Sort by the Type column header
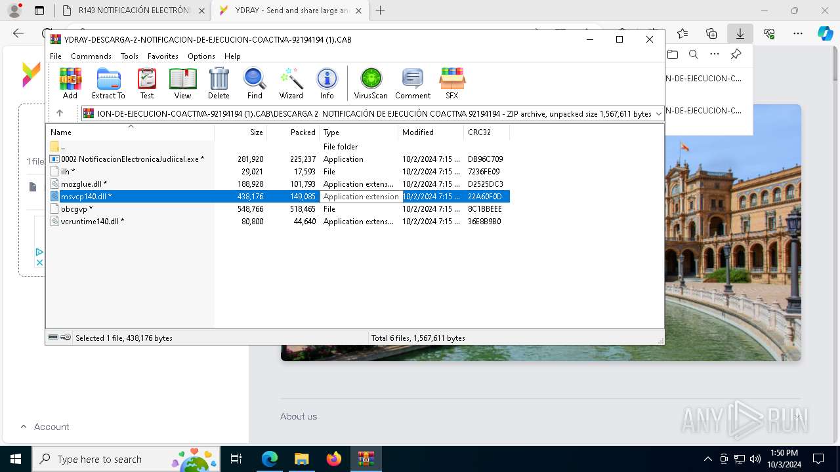This screenshot has width=840, height=472. [358, 132]
